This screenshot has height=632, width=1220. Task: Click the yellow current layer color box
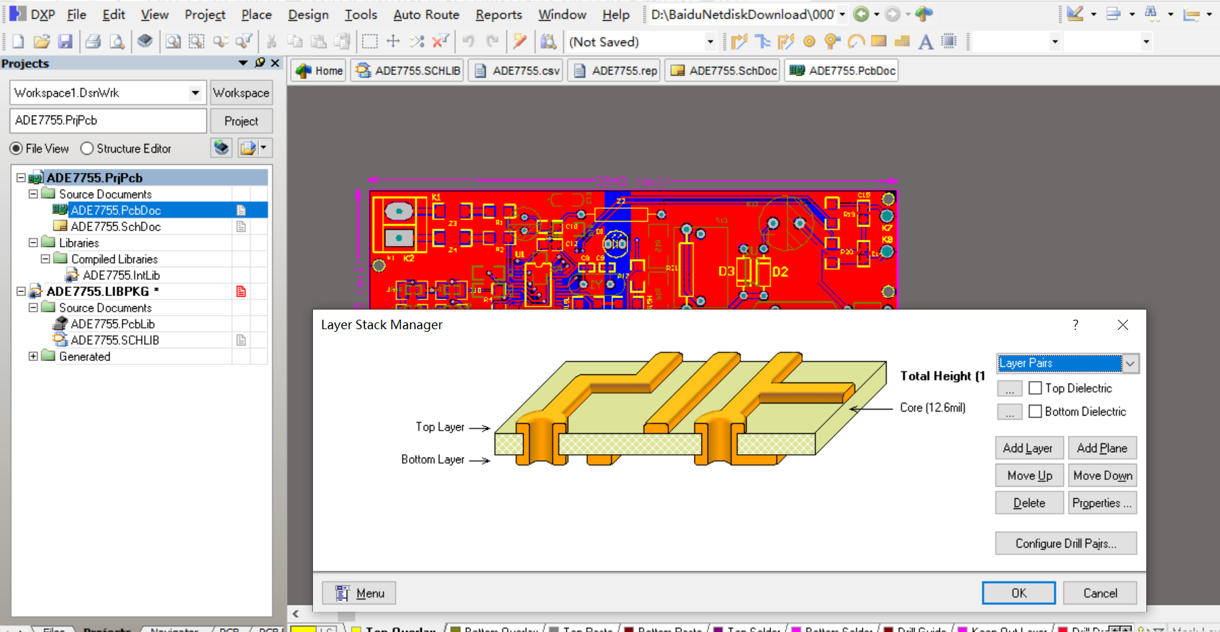(303, 629)
